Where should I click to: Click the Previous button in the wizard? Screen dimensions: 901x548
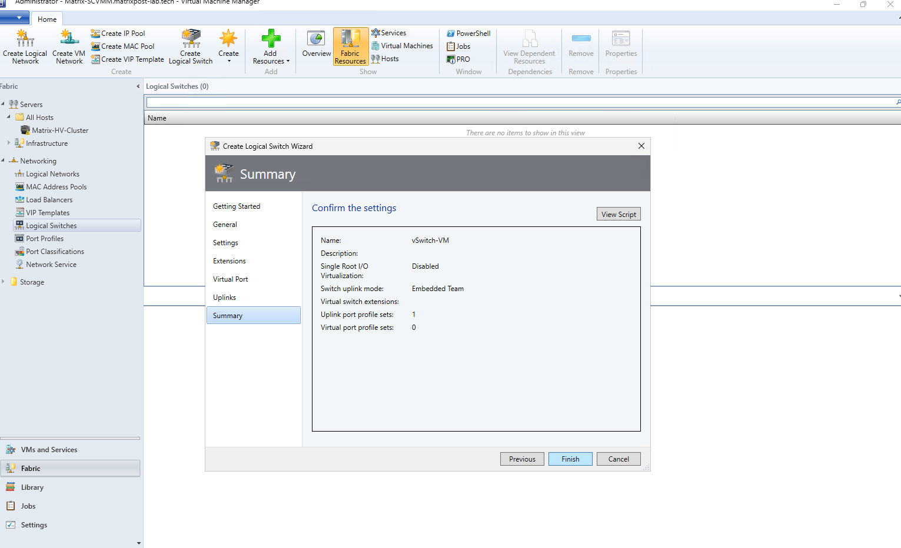pos(522,459)
